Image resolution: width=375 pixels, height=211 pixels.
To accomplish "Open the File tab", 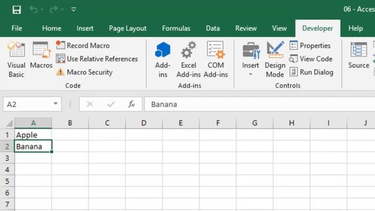I will (17, 28).
